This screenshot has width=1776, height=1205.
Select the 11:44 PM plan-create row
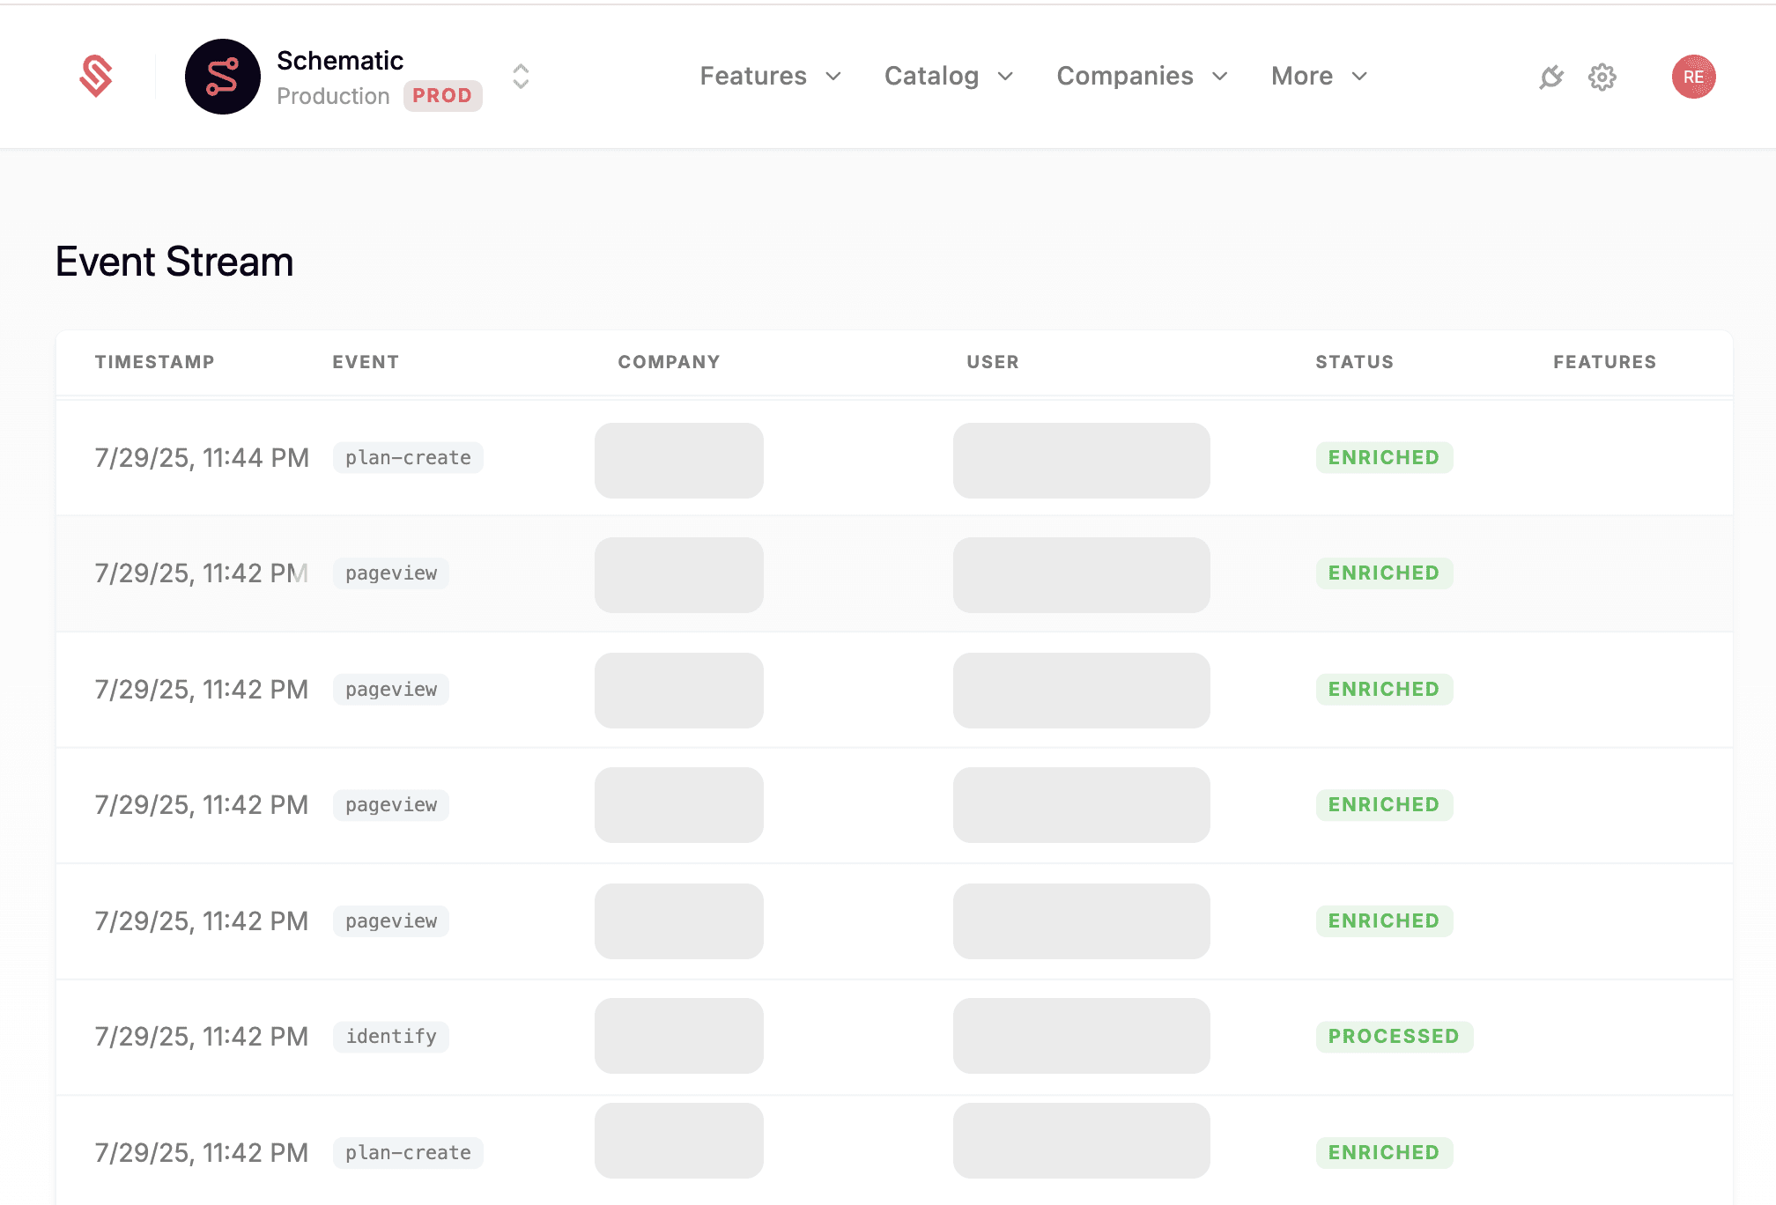coord(202,458)
